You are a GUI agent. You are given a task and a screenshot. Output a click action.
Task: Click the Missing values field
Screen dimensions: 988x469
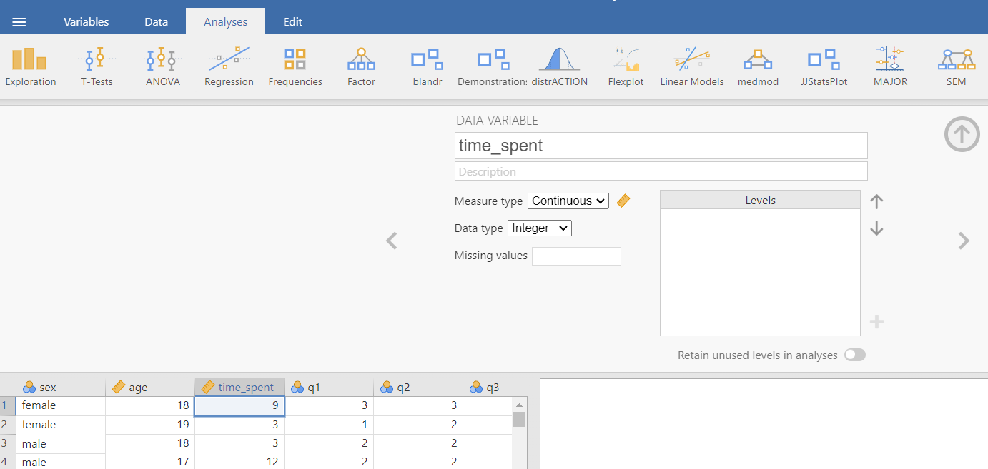(576, 256)
